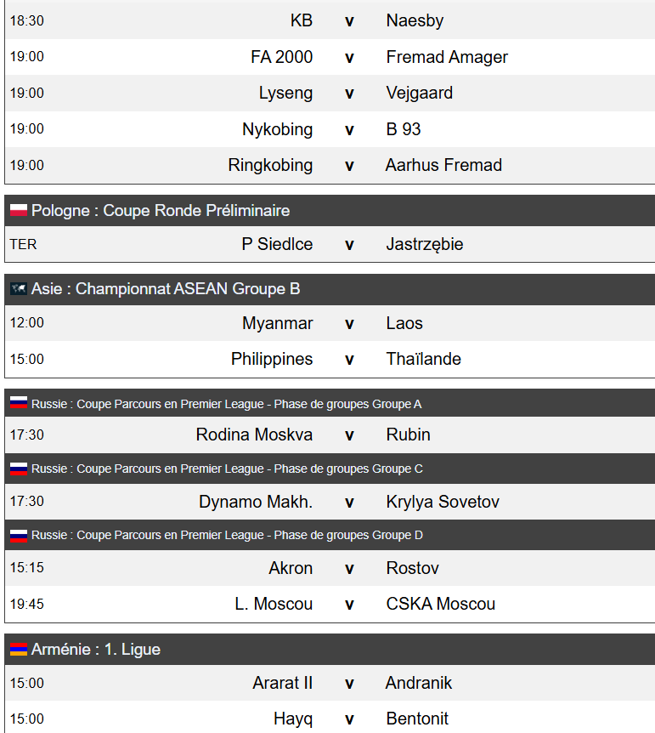This screenshot has height=733, width=655.
Task: Click the Russia flag beside Groupe A
Action: (x=19, y=403)
